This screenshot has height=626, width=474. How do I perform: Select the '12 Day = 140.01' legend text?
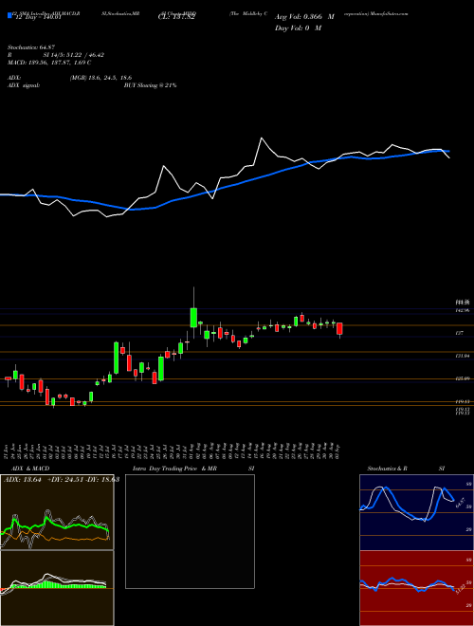pos(38,17)
